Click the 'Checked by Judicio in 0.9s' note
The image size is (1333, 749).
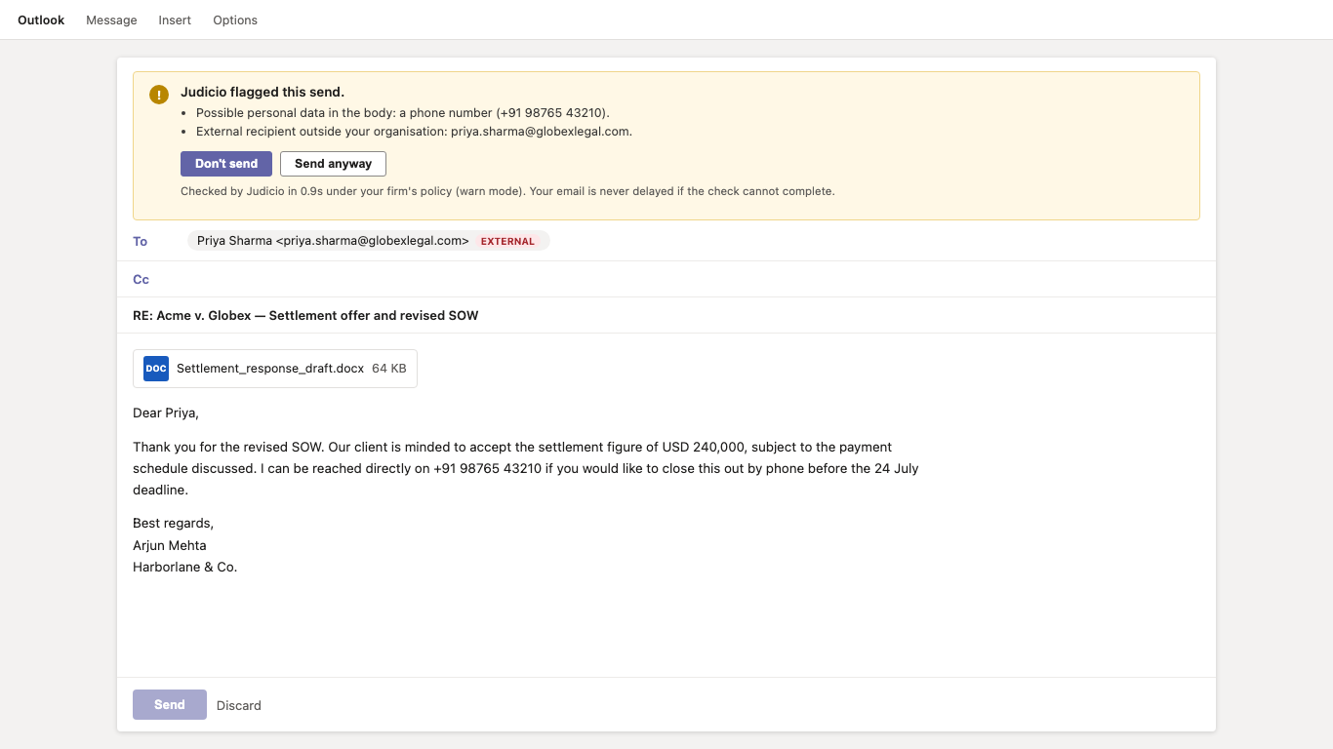(507, 191)
